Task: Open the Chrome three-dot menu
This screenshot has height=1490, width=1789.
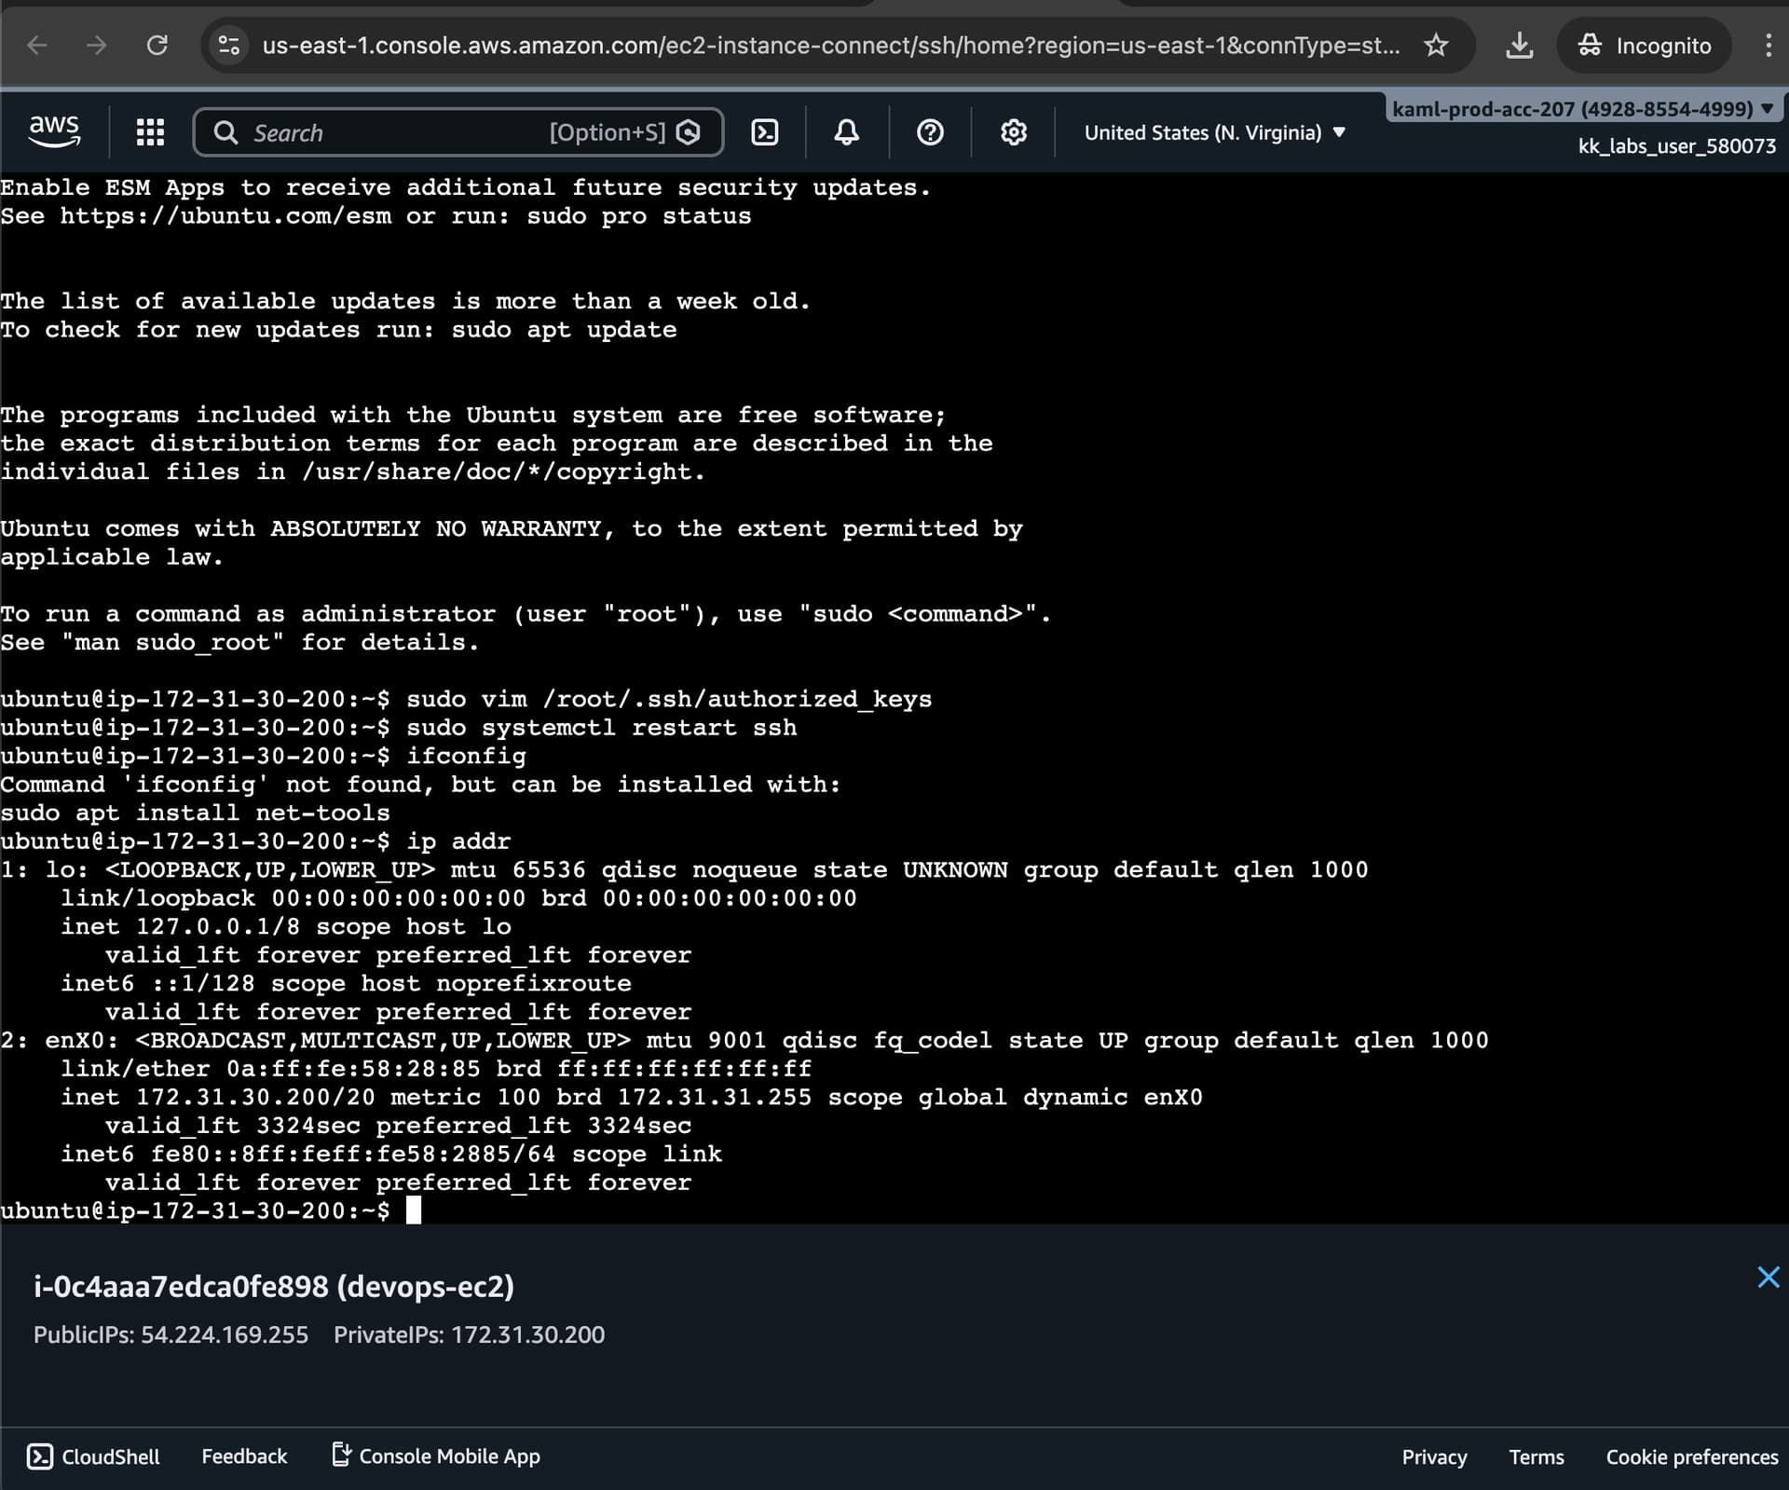Action: (x=1768, y=45)
